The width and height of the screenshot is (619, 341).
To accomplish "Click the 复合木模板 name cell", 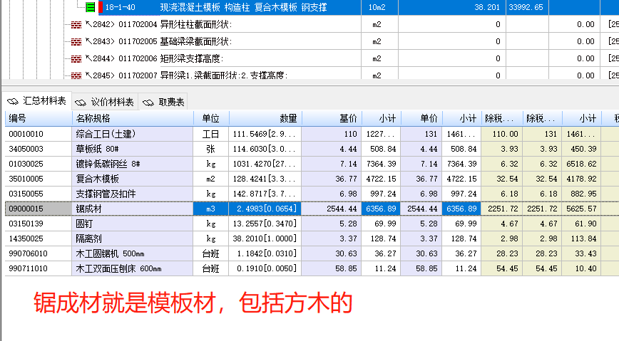I will [133, 179].
